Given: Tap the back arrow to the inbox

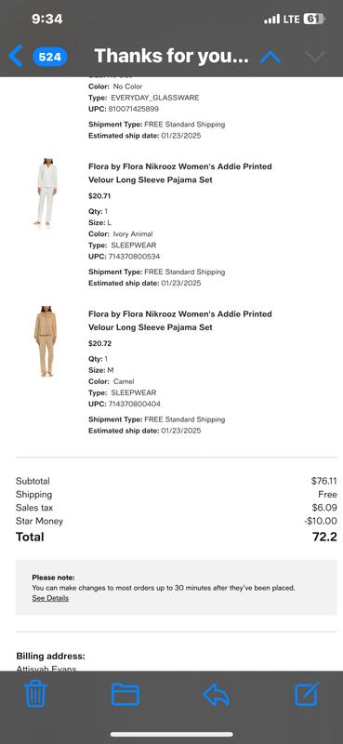Looking at the screenshot, I should [16, 57].
